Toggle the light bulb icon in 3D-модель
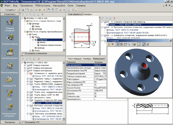The height and width of the screenshot is (125, 173). tap(139, 44)
